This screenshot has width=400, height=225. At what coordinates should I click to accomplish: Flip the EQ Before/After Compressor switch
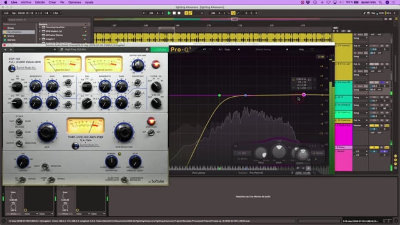click(124, 179)
